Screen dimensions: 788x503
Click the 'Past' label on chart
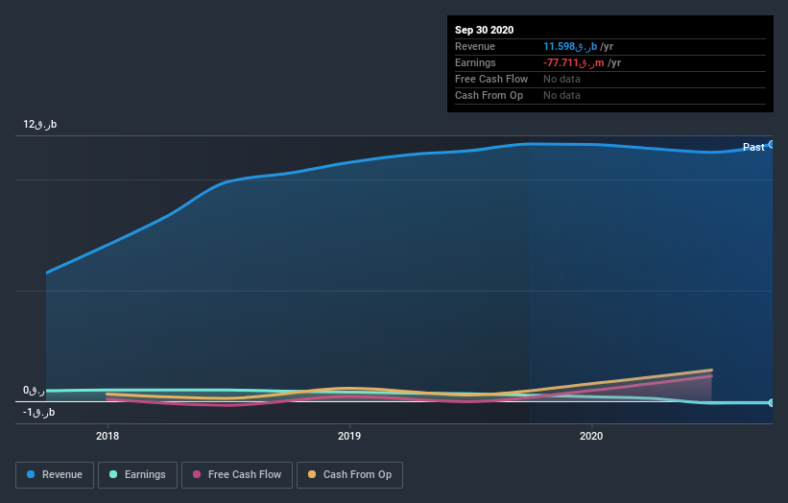[x=753, y=147]
